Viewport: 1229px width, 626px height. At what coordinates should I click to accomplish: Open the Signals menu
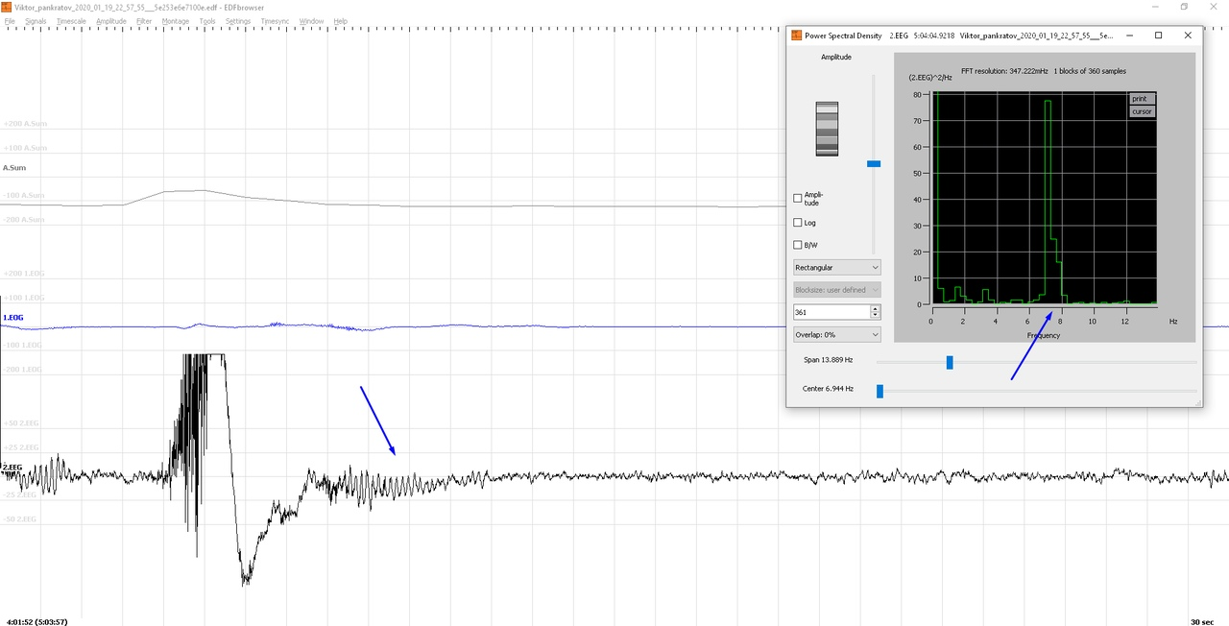tap(36, 21)
